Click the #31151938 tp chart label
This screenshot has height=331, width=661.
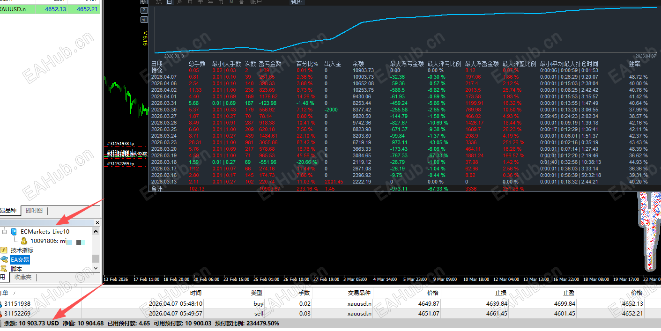click(x=121, y=144)
